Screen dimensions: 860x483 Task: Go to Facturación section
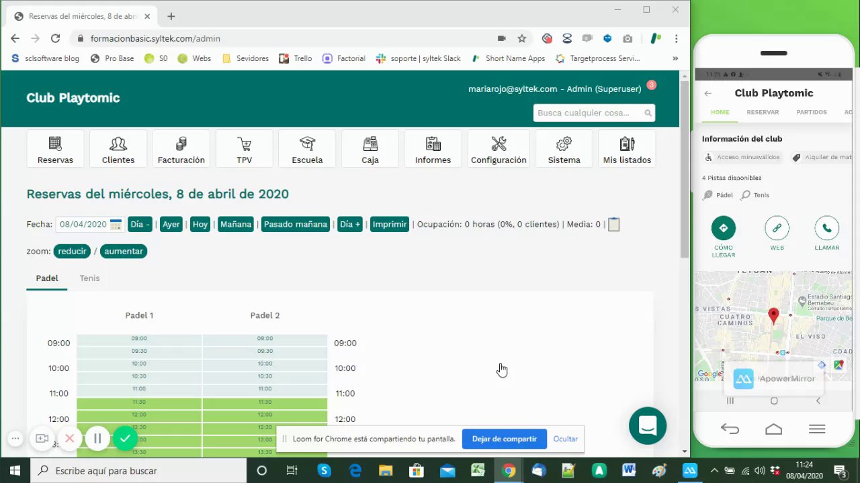pyautogui.click(x=181, y=148)
